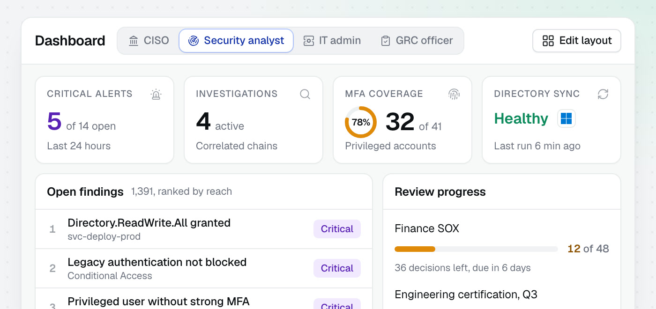Screen dimensions: 656x309
Task: Click '1,391, ranked by reach' text
Action: click(181, 191)
